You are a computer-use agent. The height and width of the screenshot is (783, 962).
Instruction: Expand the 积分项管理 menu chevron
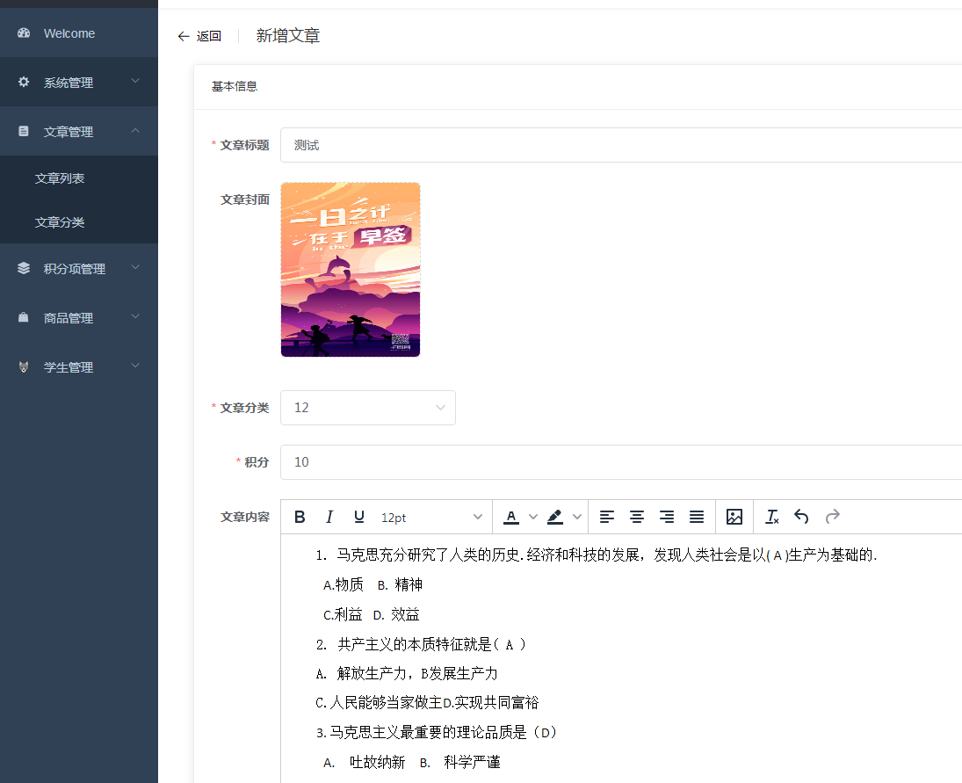[x=135, y=267]
